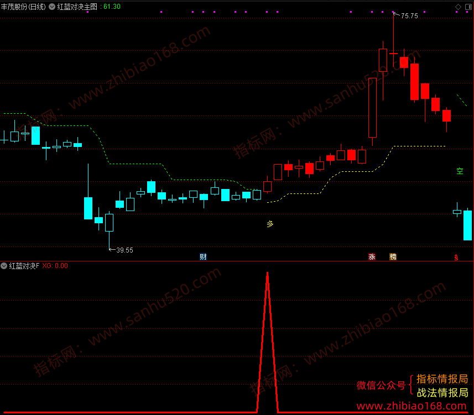Viewport: 474px width, 415px height.
Task: Click the red S marker on the time axis
Action: (456, 258)
